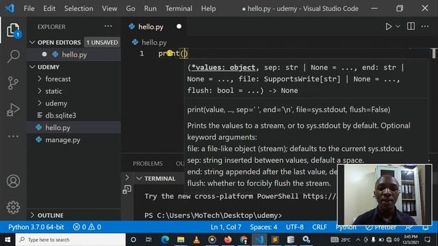Open the Windows Start button
The image size is (438, 246).
(8, 240)
